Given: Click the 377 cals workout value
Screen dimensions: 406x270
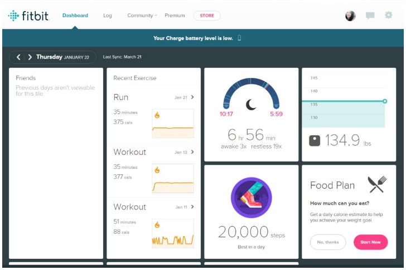Looking at the screenshot, I should [x=123, y=176].
